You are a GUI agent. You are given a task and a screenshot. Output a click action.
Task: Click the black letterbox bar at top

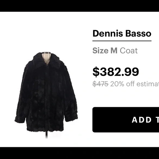click(x=79, y=6)
